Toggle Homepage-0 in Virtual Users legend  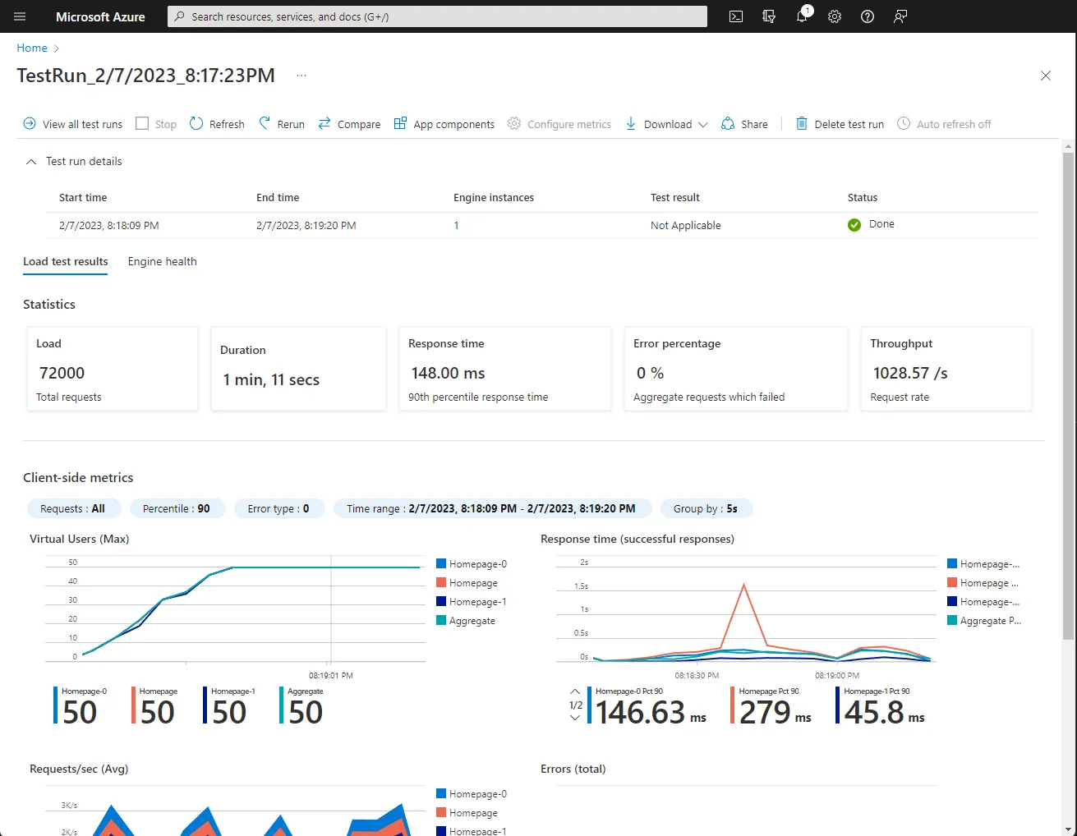(472, 564)
